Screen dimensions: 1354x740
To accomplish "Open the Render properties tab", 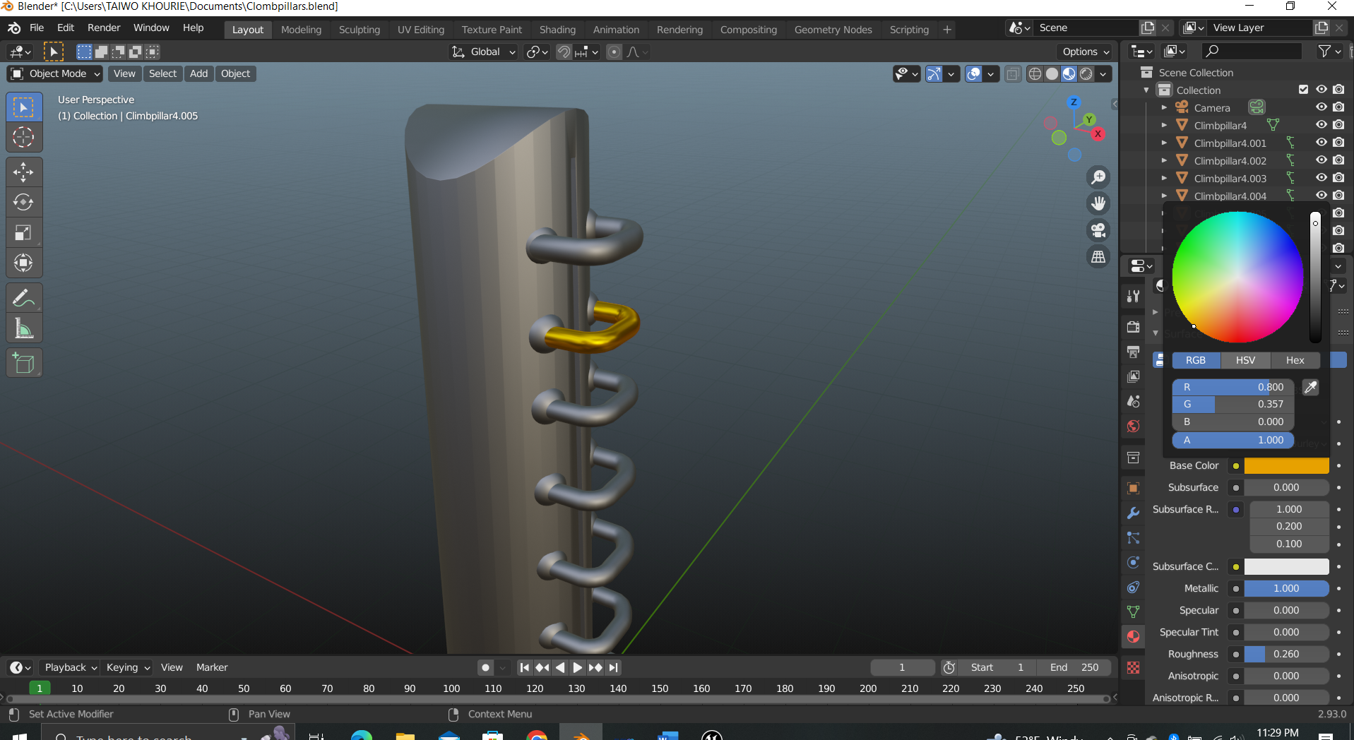I will click(x=1134, y=327).
